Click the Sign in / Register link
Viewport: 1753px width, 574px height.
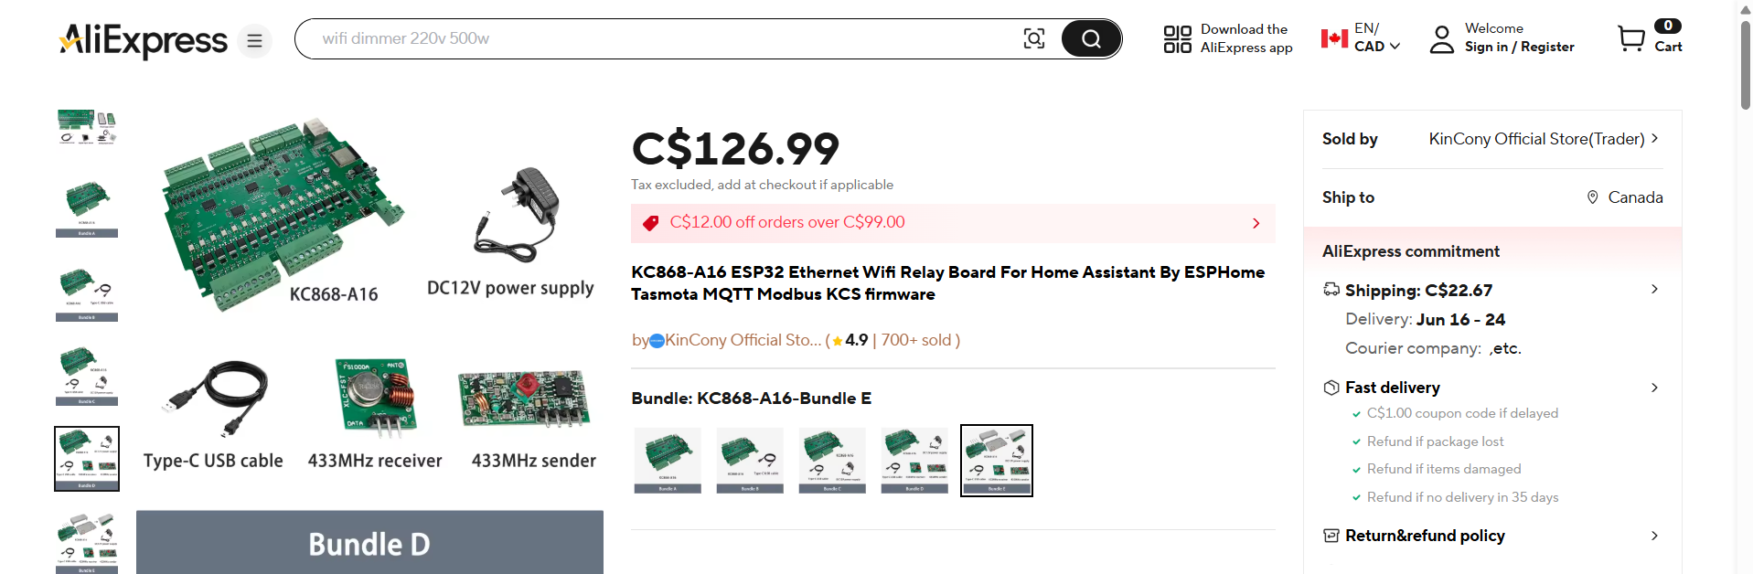pos(1519,47)
